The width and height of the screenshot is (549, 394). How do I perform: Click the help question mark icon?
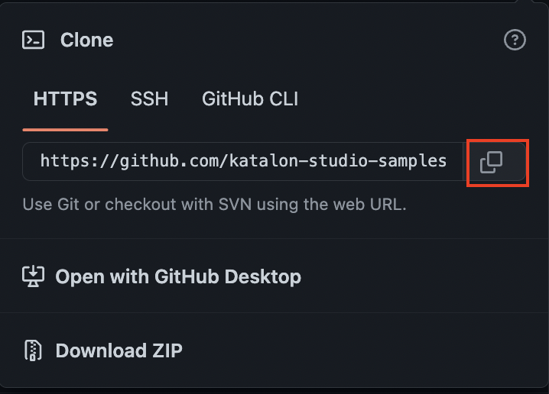point(515,40)
